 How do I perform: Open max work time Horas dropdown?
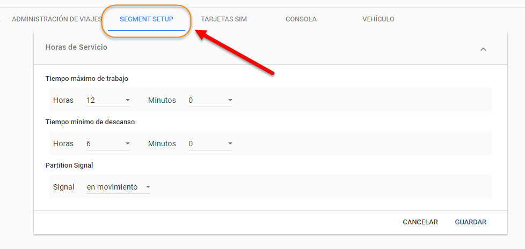[x=108, y=100]
